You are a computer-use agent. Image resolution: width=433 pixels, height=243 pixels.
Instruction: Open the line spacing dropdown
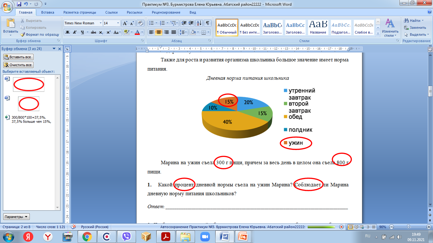click(183, 32)
